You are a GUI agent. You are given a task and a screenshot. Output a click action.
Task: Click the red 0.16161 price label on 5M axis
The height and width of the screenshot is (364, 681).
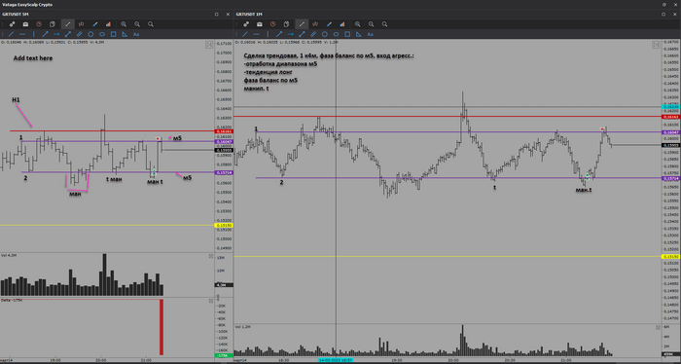[224, 131]
